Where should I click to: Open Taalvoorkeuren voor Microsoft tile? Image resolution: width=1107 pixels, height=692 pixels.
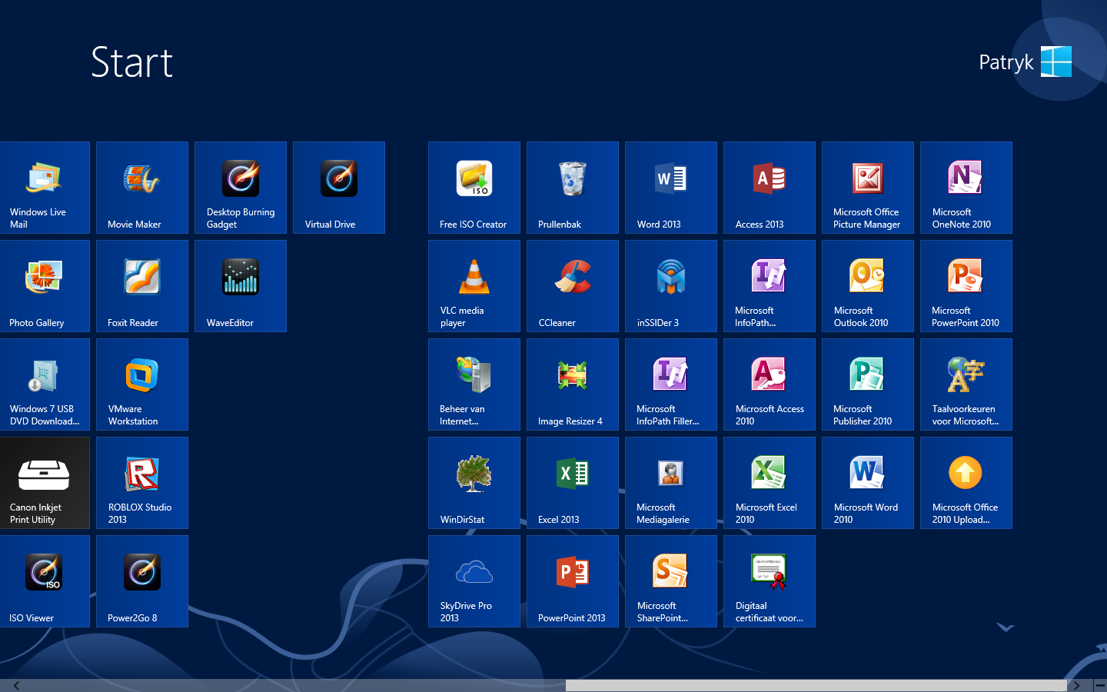pos(966,384)
